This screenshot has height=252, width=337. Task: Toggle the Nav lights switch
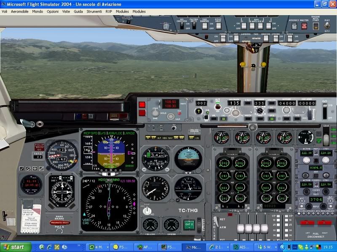(236, 38)
